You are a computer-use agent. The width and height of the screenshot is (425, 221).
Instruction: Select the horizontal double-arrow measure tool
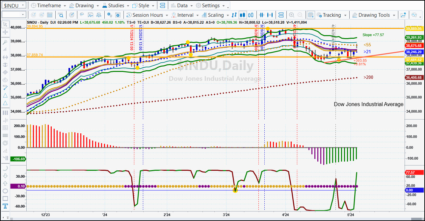click(5, 57)
